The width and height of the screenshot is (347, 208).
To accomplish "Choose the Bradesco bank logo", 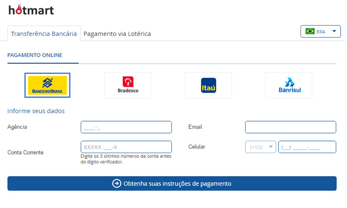I will (x=128, y=85).
